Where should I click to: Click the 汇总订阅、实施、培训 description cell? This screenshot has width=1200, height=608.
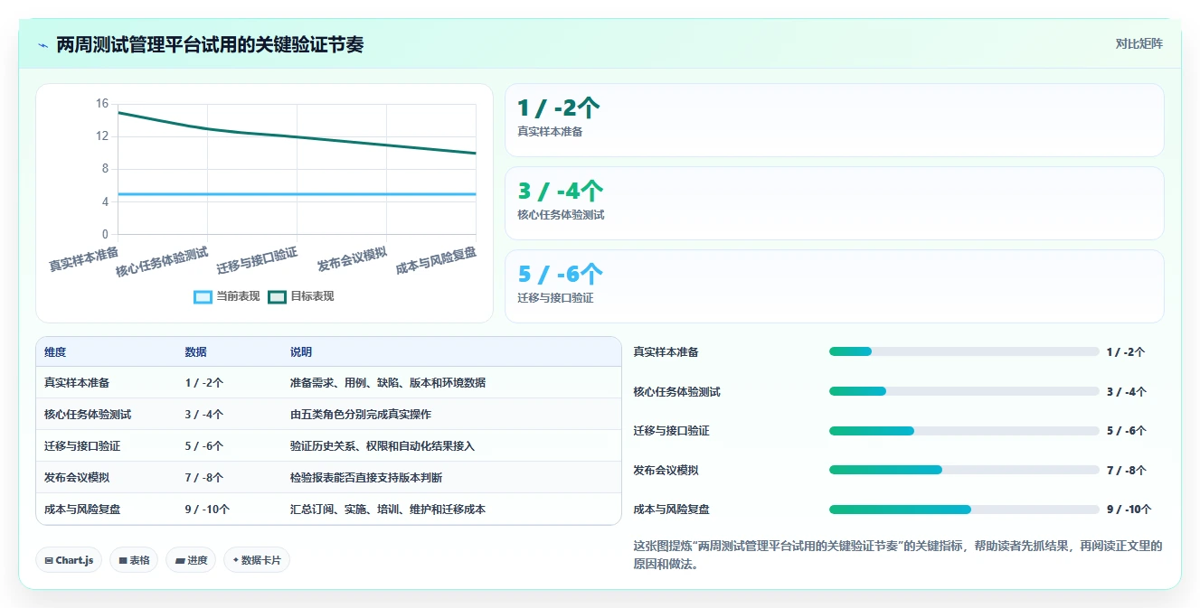[x=452, y=509]
